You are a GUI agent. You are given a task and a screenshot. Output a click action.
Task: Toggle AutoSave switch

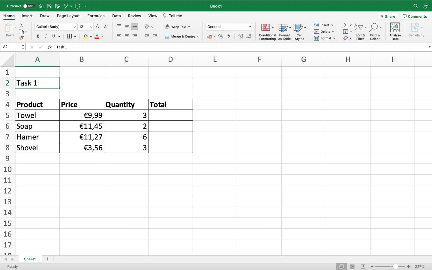pyautogui.click(x=29, y=6)
